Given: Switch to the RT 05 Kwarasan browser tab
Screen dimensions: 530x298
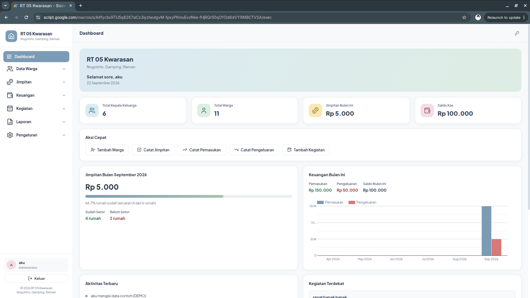Looking at the screenshot, I should tap(43, 6).
